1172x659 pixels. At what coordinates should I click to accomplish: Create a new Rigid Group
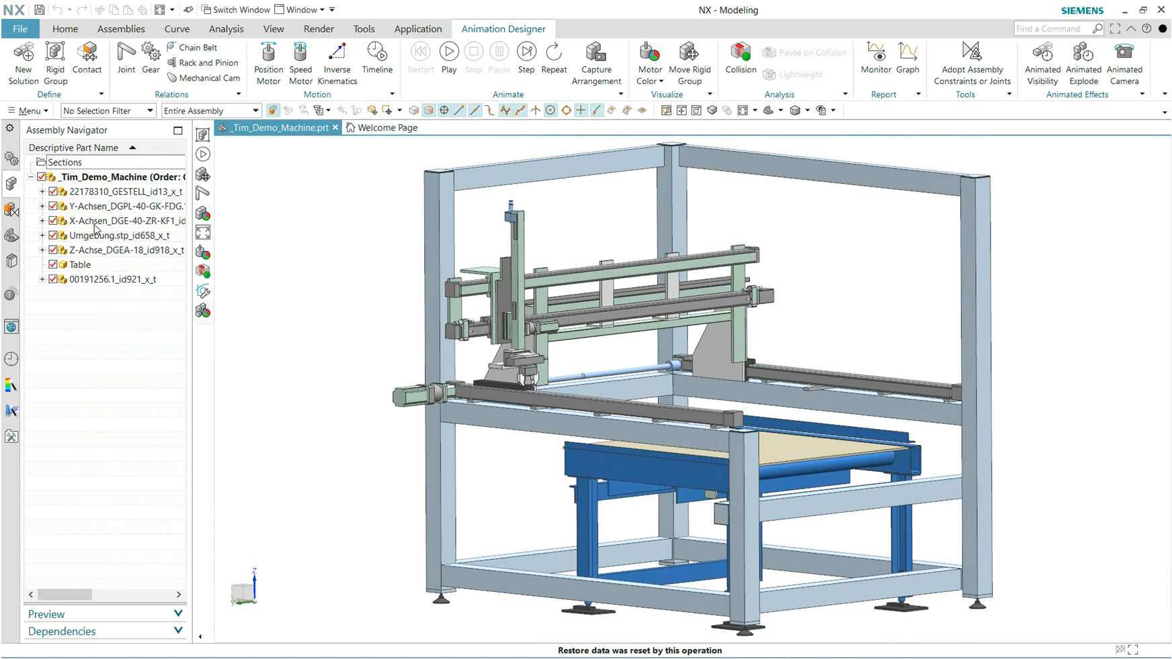coord(55,60)
